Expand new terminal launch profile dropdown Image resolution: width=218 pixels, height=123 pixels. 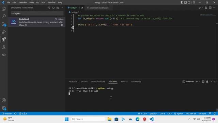coord(199,82)
